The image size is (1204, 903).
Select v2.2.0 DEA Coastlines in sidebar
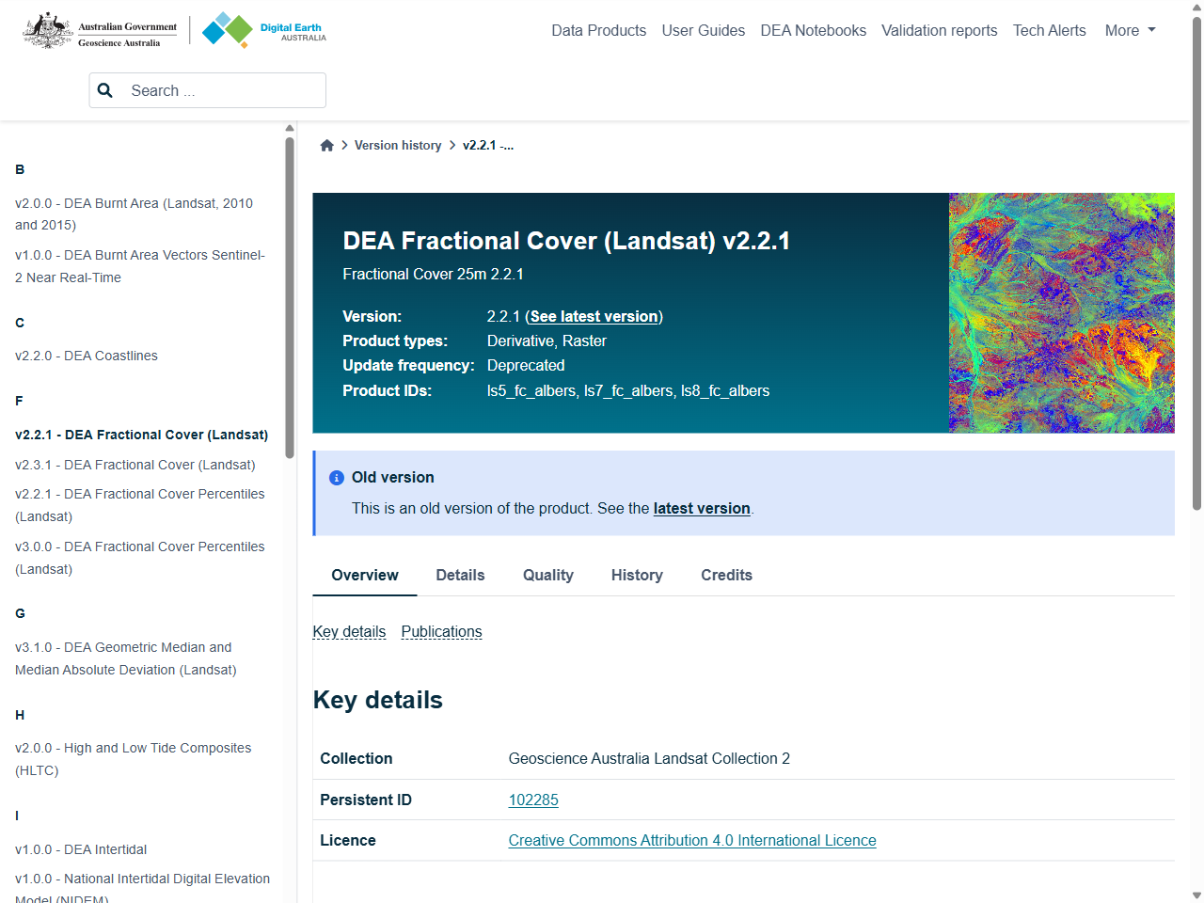[87, 356]
